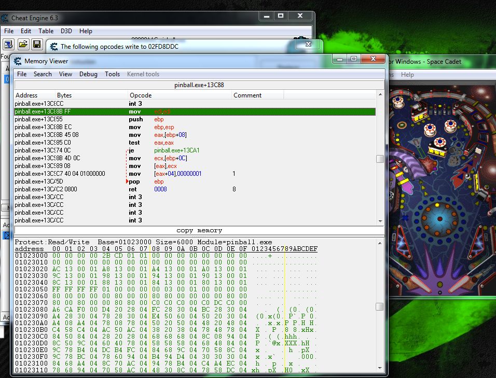Image resolution: width=496 pixels, height=378 pixels.
Task: Close the opcodes write to 02FD8DDC dialog
Action: point(308,44)
